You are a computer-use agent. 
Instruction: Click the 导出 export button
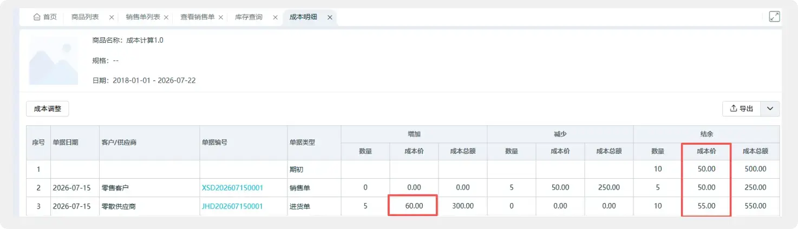[742, 109]
